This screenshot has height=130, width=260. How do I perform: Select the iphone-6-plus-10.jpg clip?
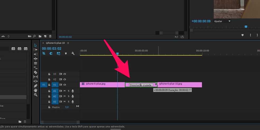coord(180,85)
